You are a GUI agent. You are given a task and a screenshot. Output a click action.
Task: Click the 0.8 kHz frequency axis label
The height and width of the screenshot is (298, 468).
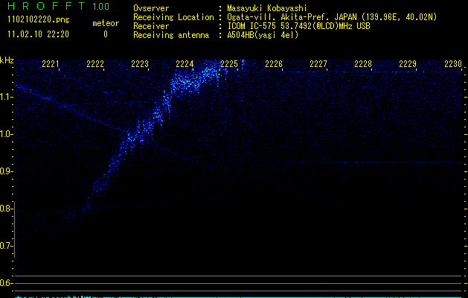7,209
